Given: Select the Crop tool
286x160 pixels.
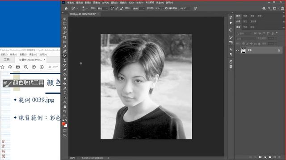Looking at the screenshot, I should coord(65,37).
